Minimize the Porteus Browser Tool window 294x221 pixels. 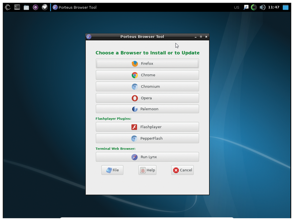[196, 37]
